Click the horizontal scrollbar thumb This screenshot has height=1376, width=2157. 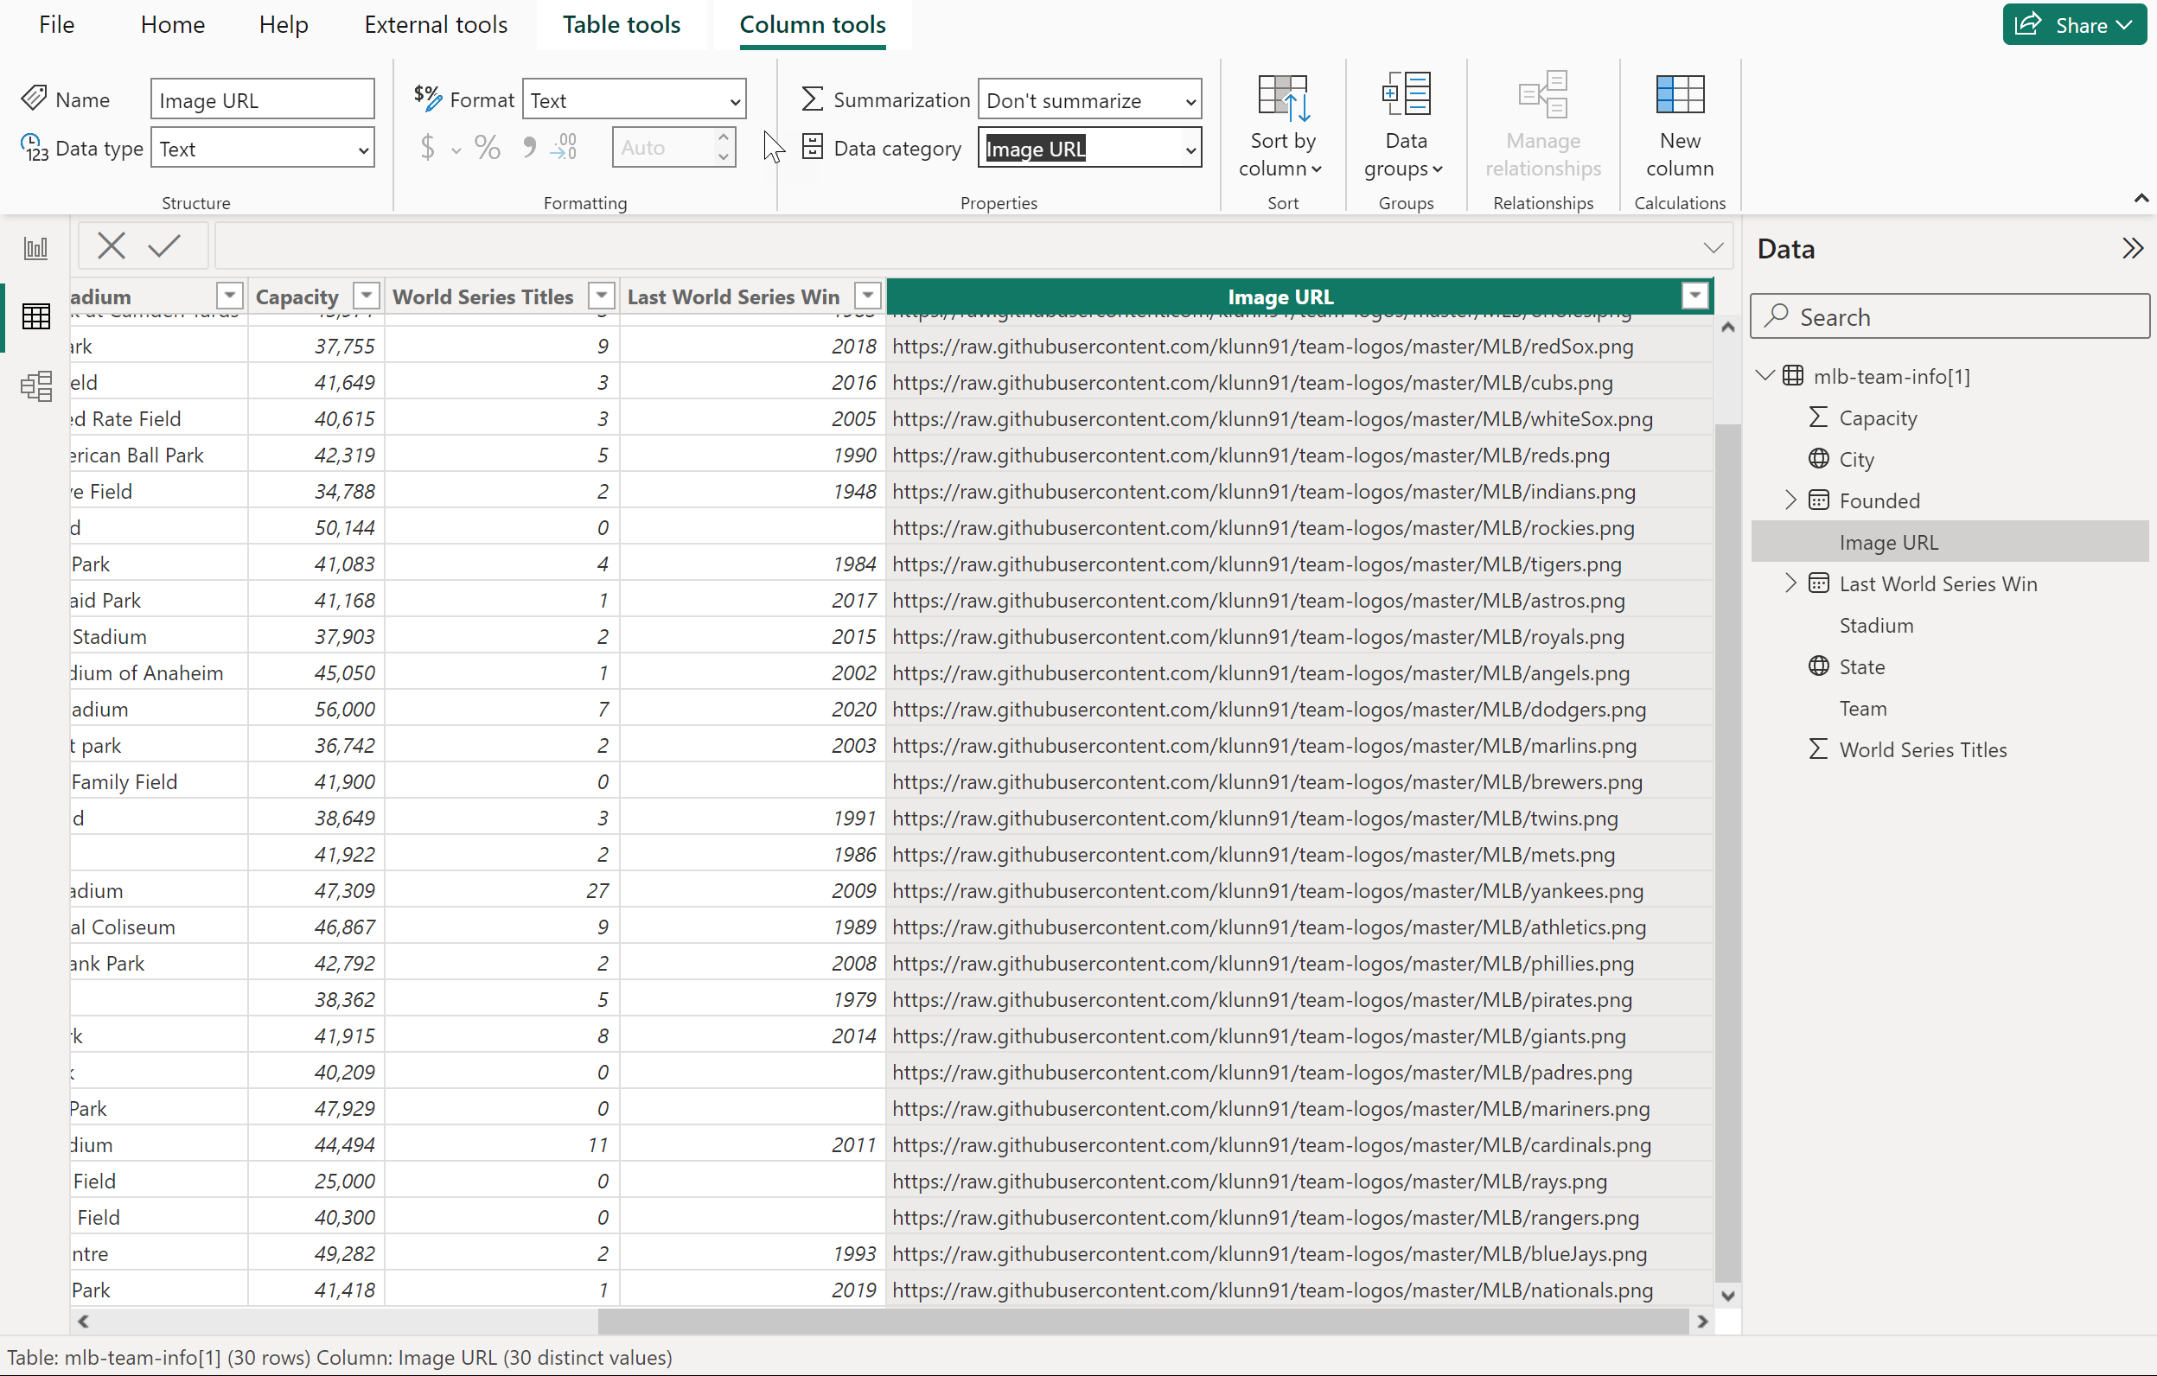[1142, 1321]
